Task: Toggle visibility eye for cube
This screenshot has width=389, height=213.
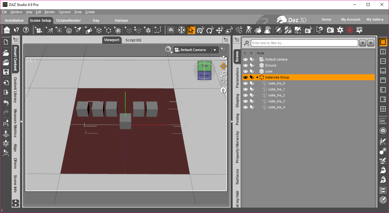Action: pyautogui.click(x=245, y=71)
